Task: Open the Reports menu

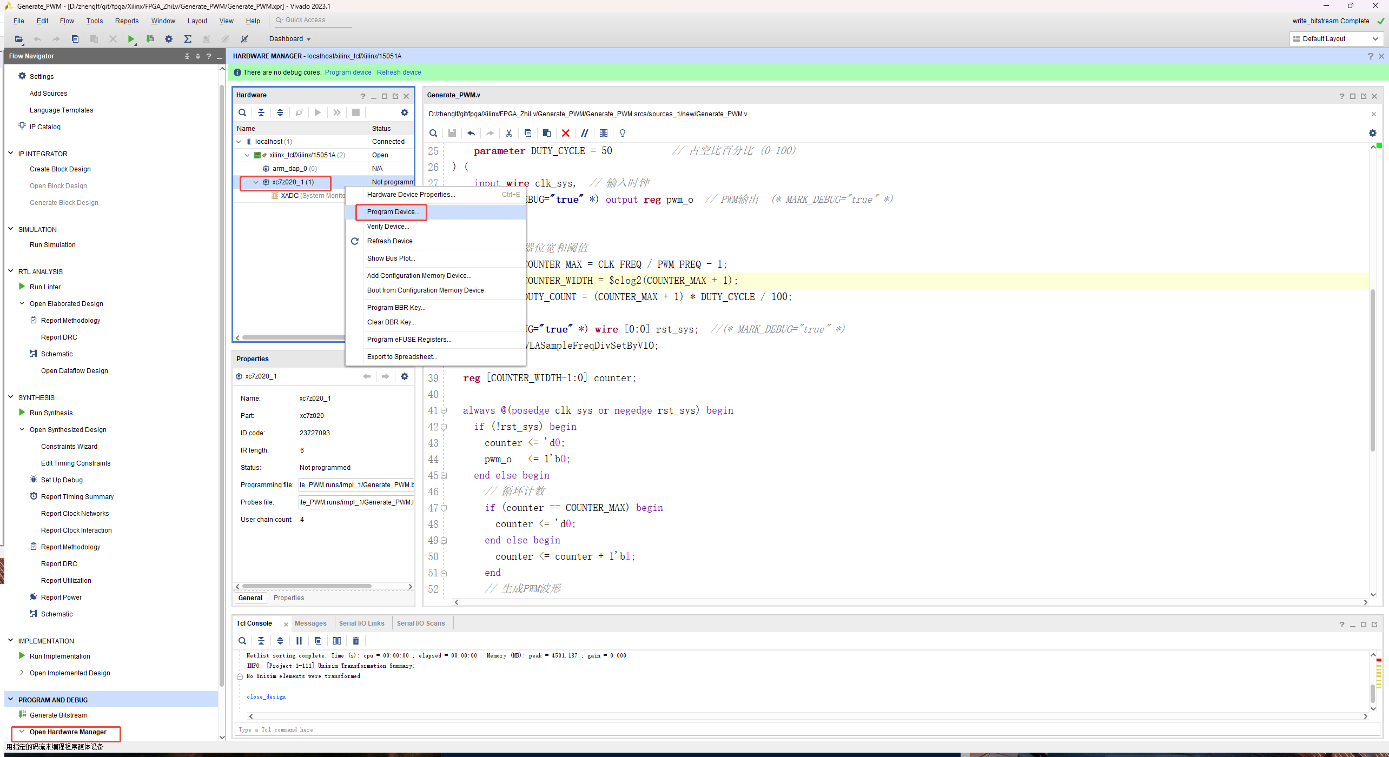Action: pos(127,21)
